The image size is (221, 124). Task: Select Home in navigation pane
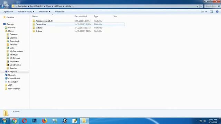click(x=11, y=31)
